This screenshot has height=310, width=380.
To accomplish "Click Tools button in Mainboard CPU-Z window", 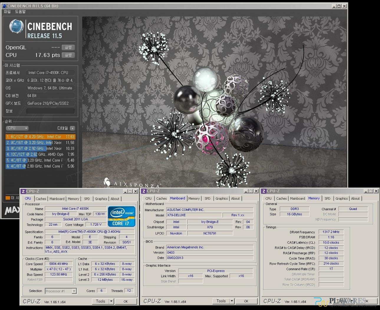I will [221, 301].
